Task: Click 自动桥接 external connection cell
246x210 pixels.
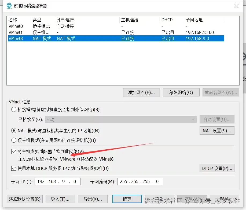Action: coord(65,26)
